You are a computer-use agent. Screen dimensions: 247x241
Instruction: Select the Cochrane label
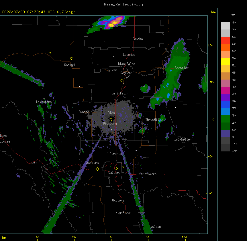(x=92, y=163)
